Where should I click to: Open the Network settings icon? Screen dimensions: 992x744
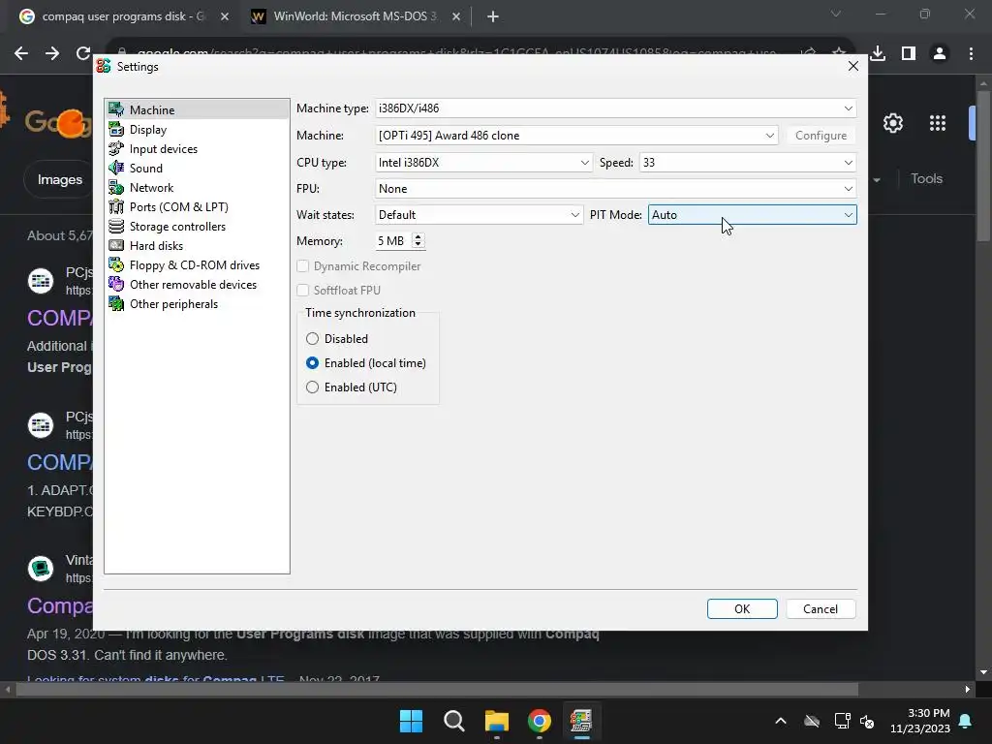coord(116,187)
